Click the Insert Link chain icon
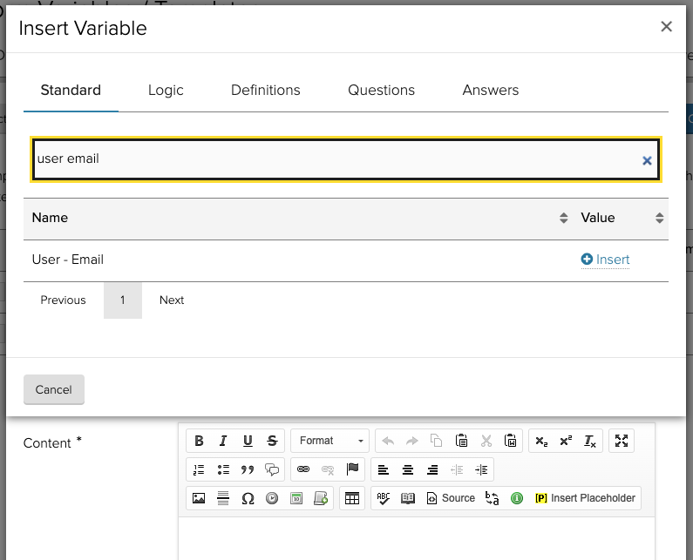 [303, 469]
